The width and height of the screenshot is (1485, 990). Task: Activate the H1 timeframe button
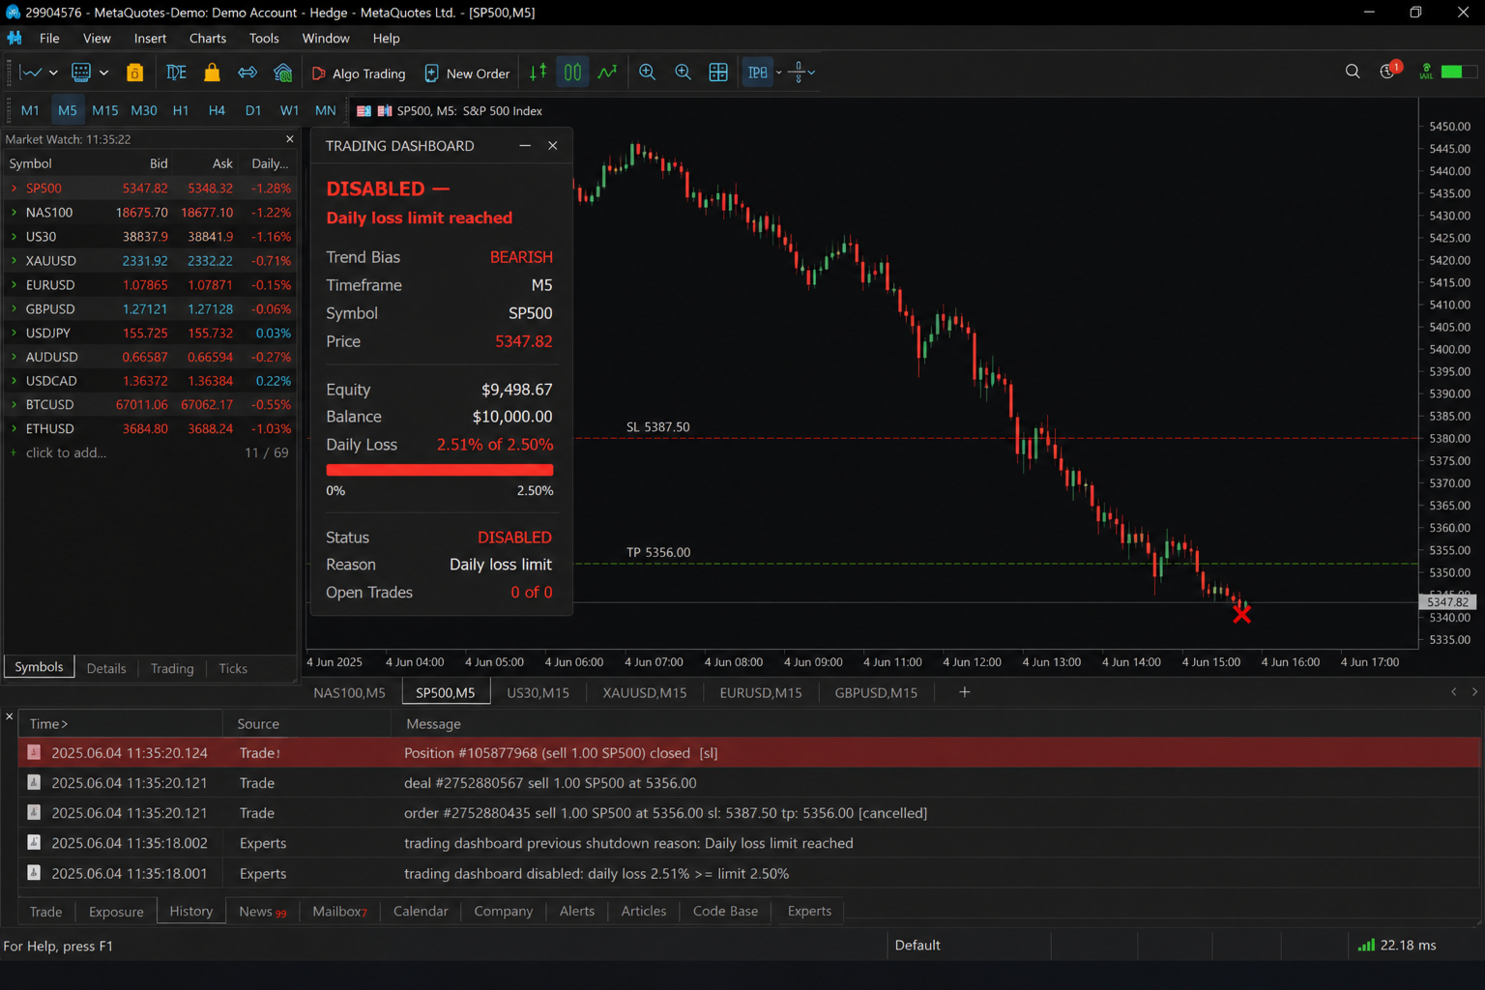pyautogui.click(x=181, y=110)
